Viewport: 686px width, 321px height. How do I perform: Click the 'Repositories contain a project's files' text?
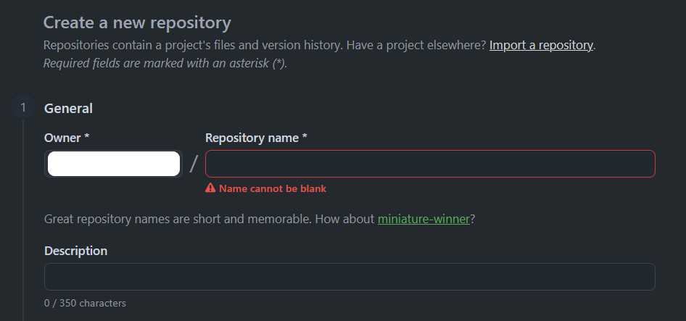[x=264, y=45]
